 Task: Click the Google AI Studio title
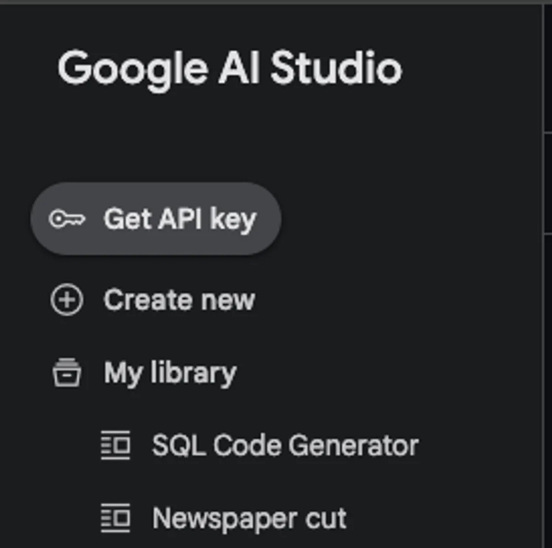(230, 69)
